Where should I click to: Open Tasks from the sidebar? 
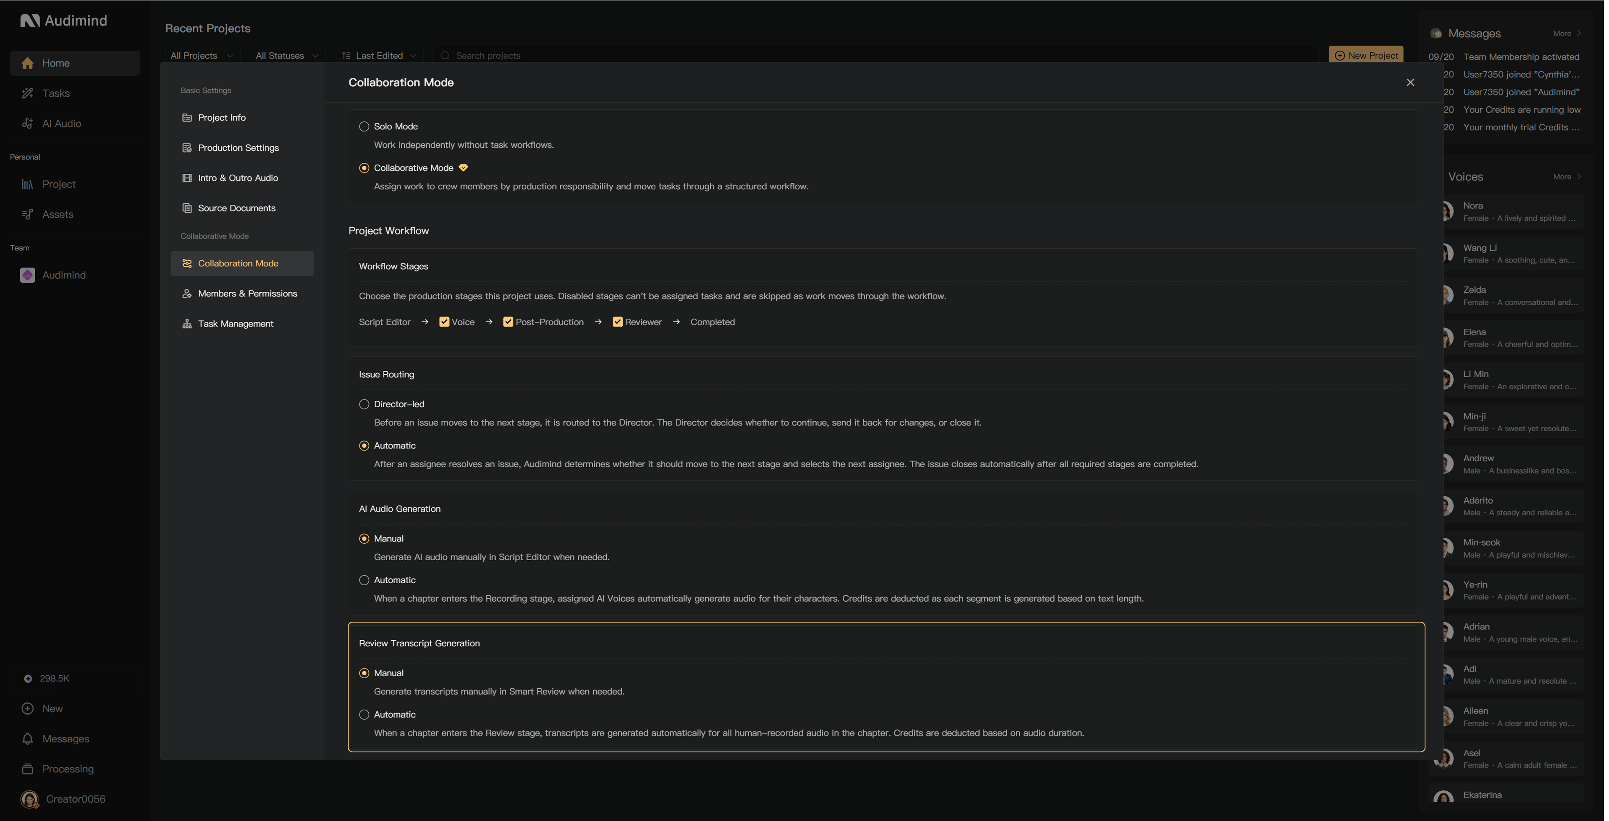tap(75, 94)
